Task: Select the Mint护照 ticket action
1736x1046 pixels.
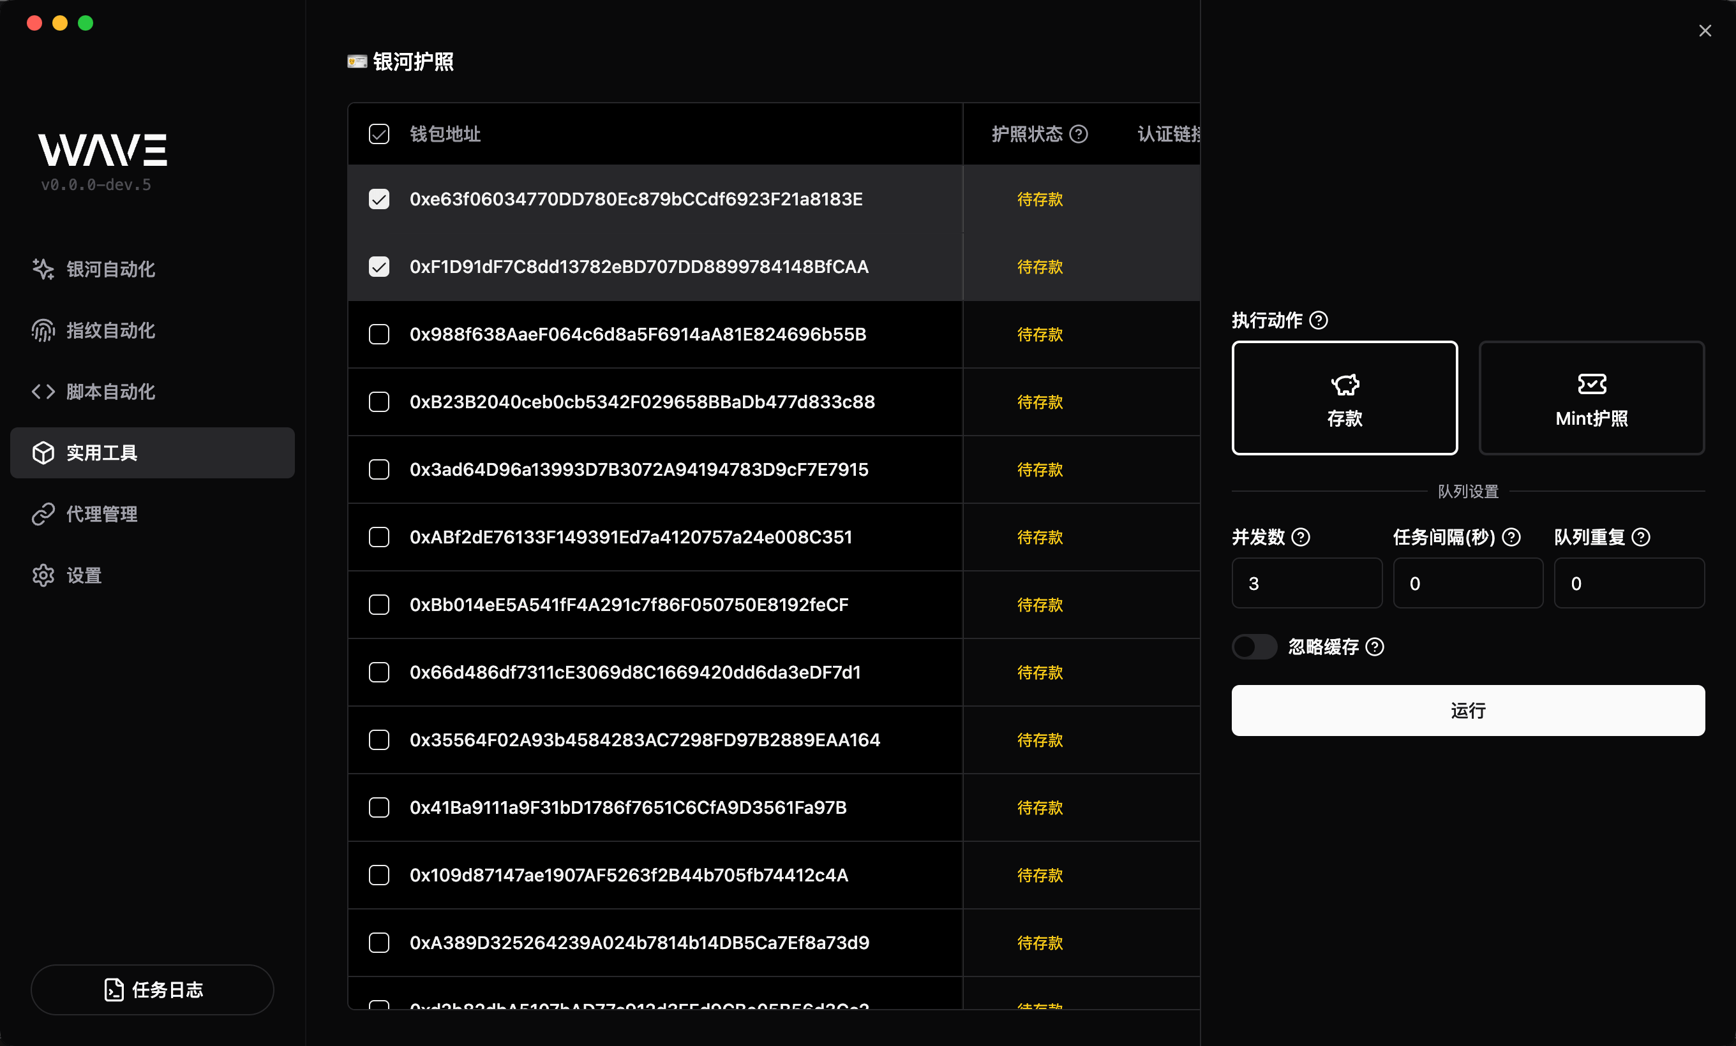Action: point(1591,398)
